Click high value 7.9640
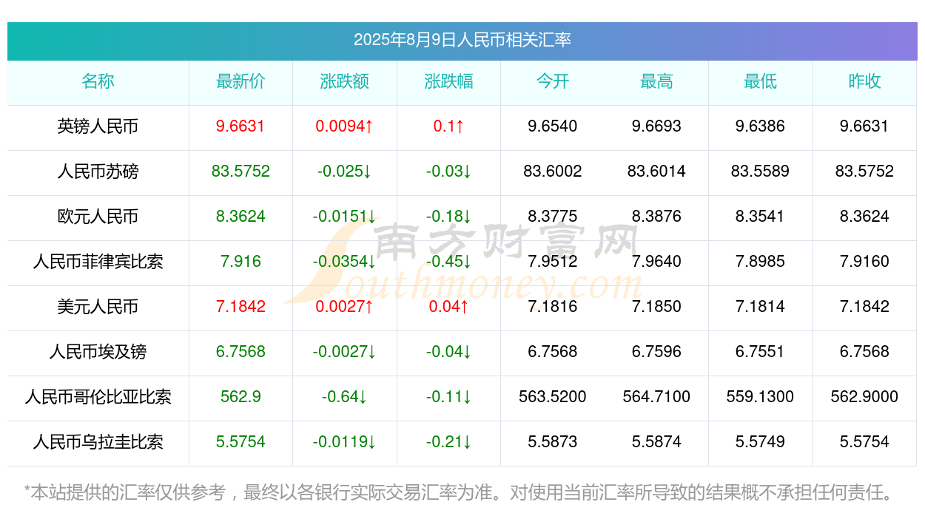Screen dimensions: 925x516 pos(656,262)
